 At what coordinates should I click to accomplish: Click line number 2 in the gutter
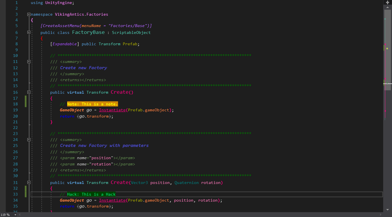(x=16, y=9)
